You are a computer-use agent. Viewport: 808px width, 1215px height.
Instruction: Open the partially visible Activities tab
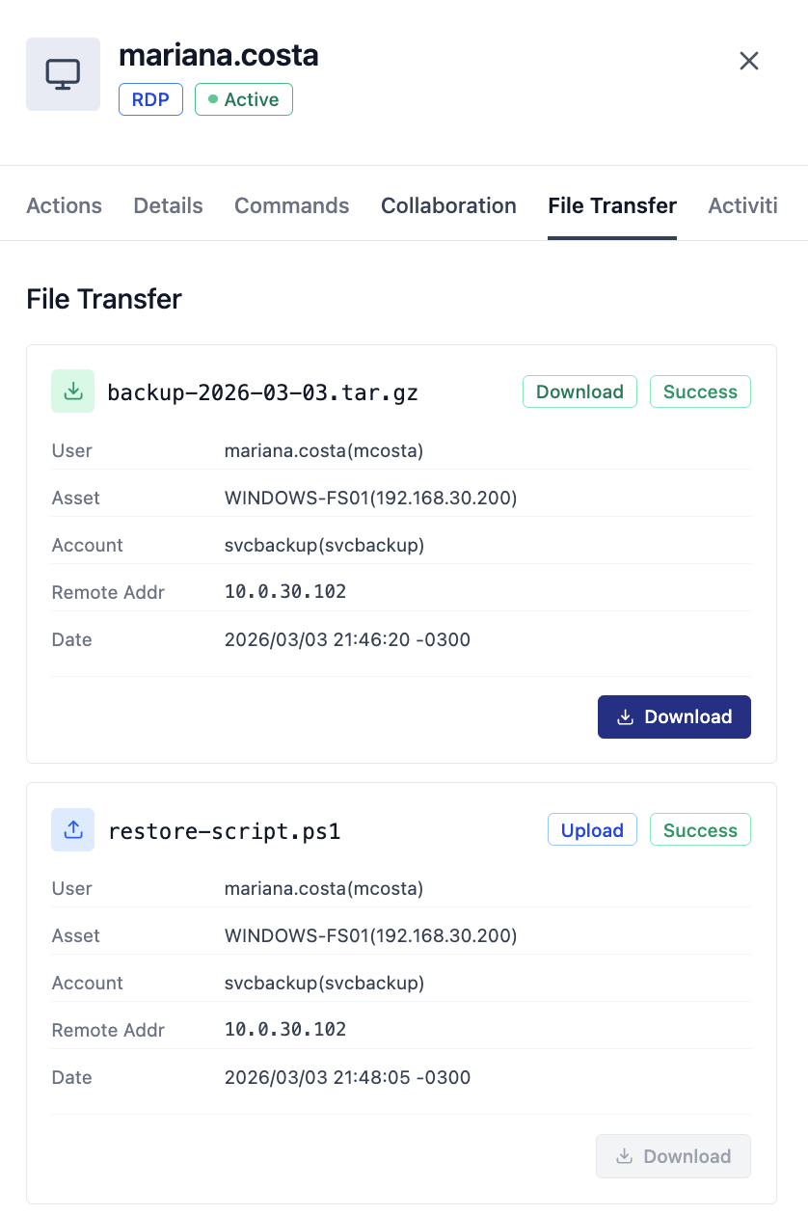[742, 205]
